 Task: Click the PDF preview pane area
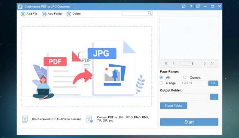coord(189,38)
